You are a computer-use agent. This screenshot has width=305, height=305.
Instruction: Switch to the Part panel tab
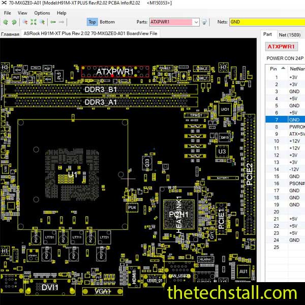click(x=267, y=34)
